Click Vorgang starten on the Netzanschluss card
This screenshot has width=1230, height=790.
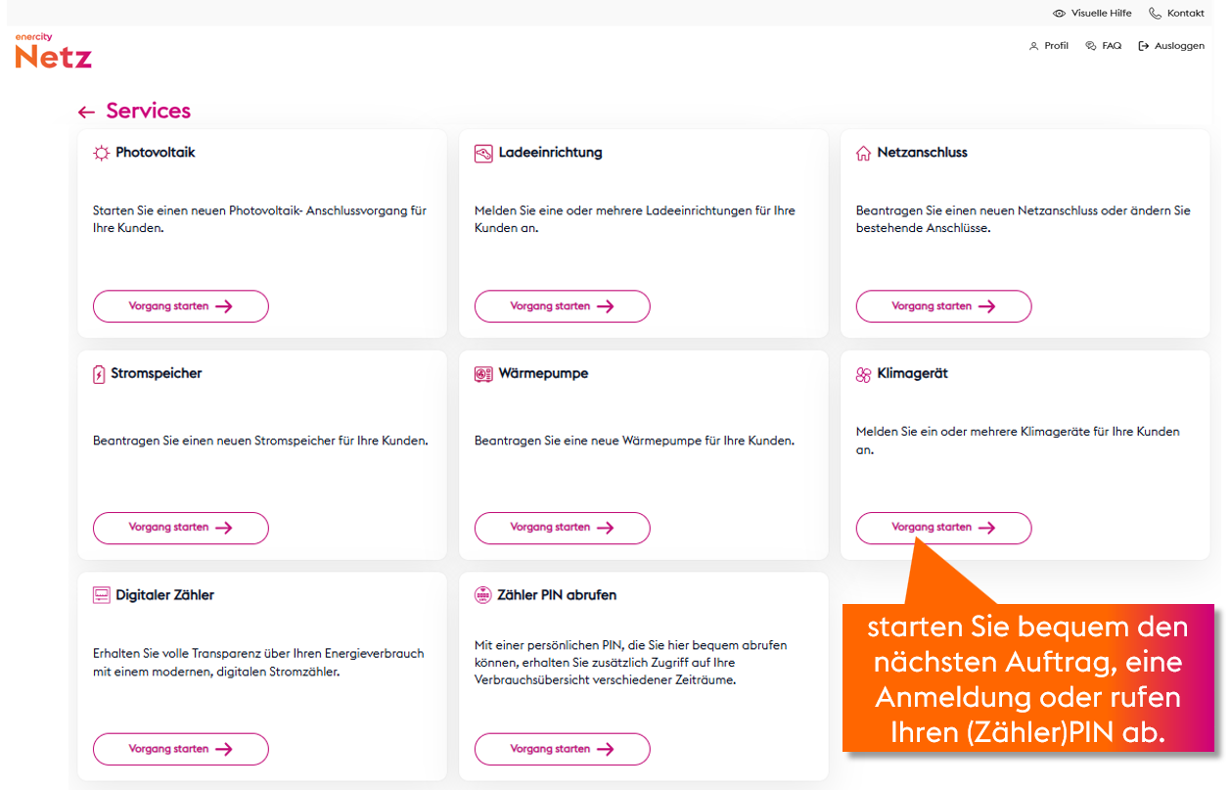click(943, 305)
